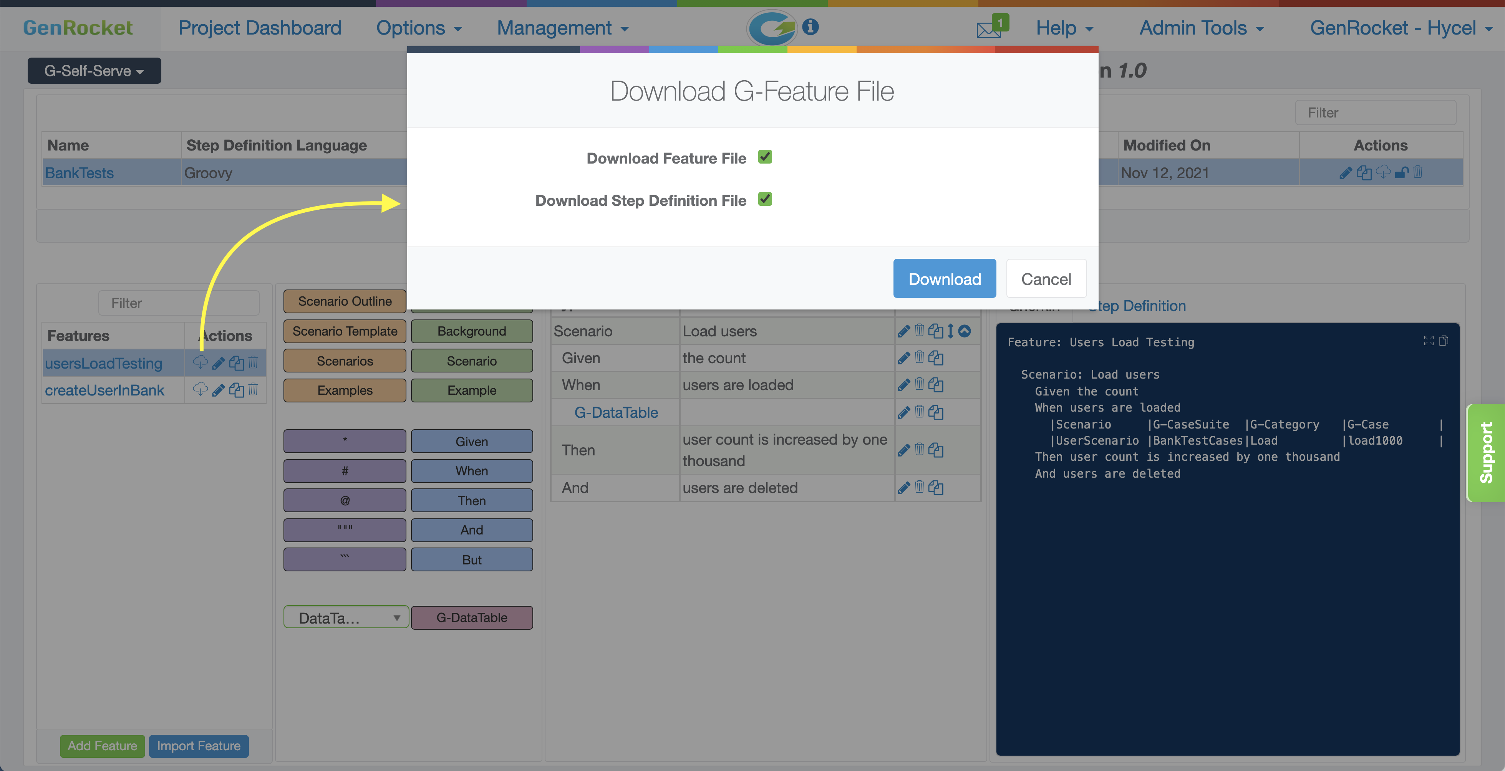Uncheck the Download Feature File checkbox
This screenshot has height=771, width=1505.
tap(765, 157)
